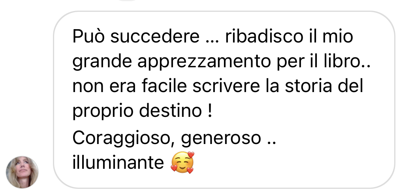
Task: Click empty space in the message bubble beside the emoji
Action: coord(289,163)
